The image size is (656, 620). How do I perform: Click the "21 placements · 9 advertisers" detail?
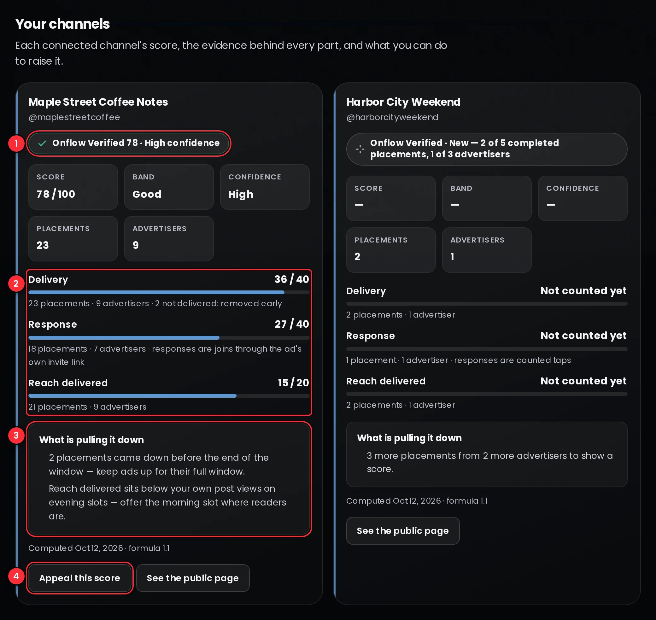point(87,407)
